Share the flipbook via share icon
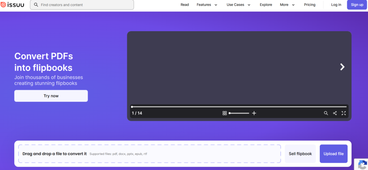 click(x=335, y=113)
